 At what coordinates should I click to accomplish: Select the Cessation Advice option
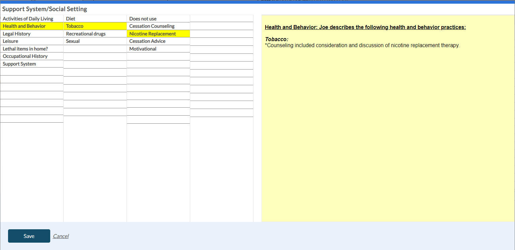(x=147, y=41)
